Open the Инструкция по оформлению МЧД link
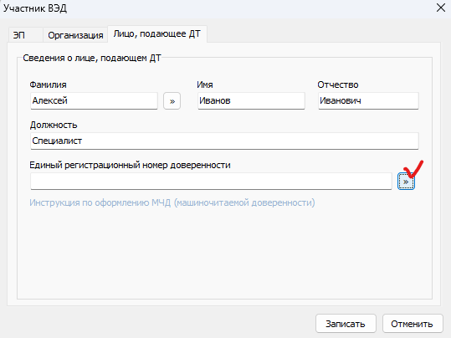The height and width of the screenshot is (338, 451). pos(172,202)
